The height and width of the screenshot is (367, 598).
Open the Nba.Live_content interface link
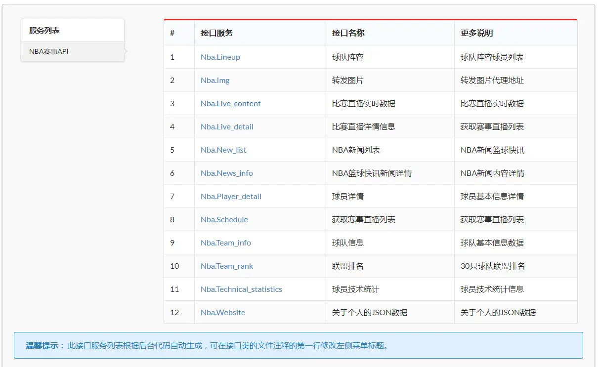coord(230,103)
